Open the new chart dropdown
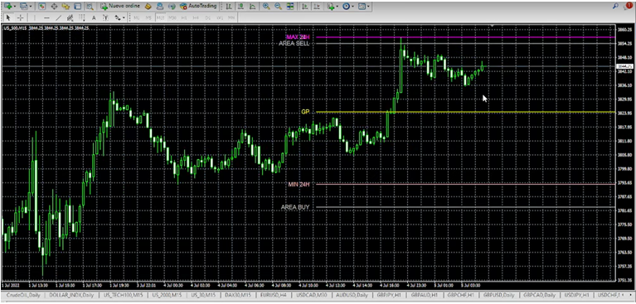Viewport: 636px width, 304px height. pos(10,7)
